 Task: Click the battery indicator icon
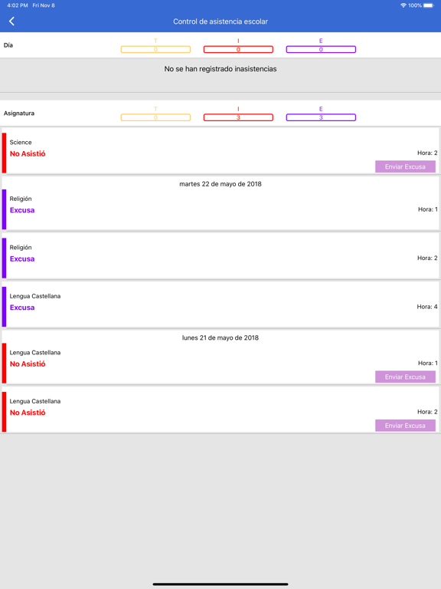point(429,5)
